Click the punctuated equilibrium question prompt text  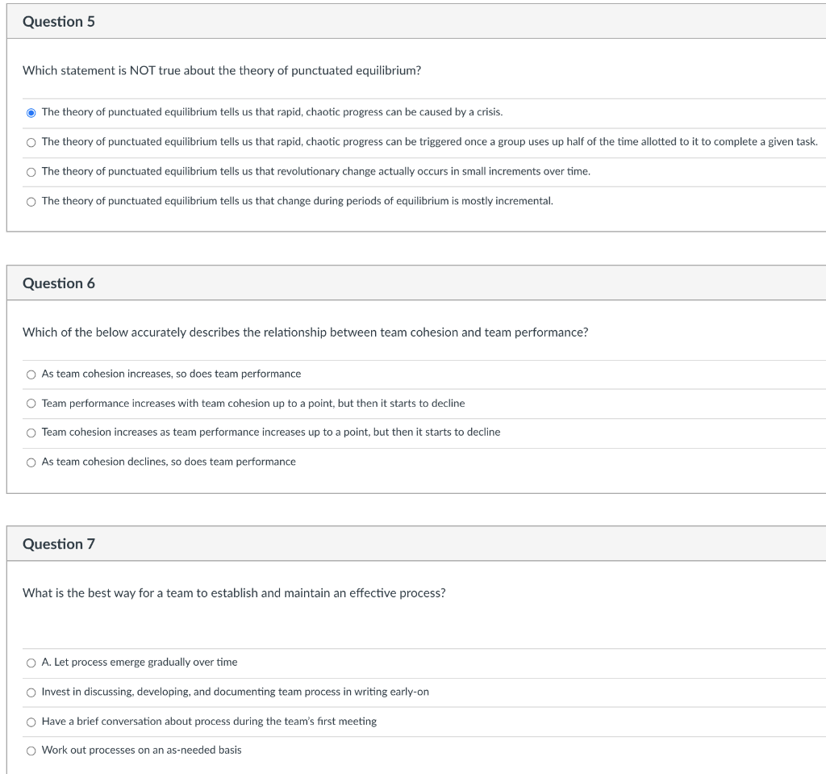tap(222, 70)
